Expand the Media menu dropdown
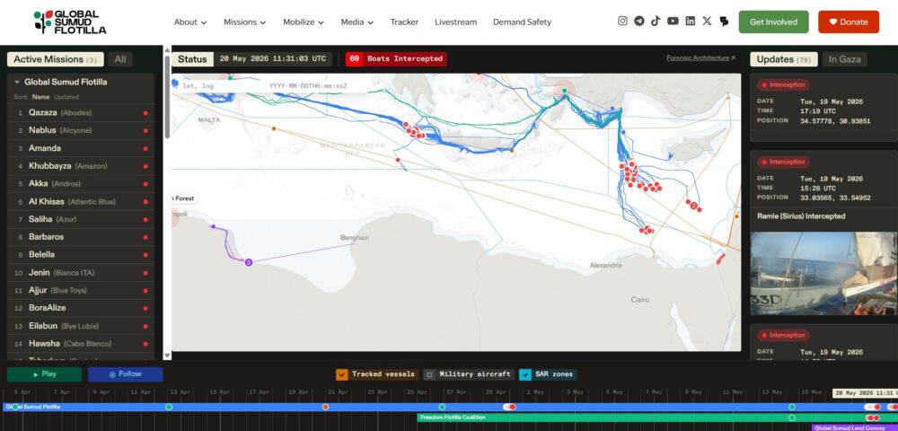This screenshot has width=898, height=431. pyautogui.click(x=357, y=22)
